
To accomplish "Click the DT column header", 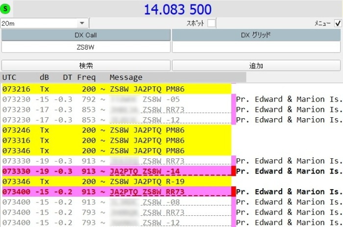I will tap(68, 77).
